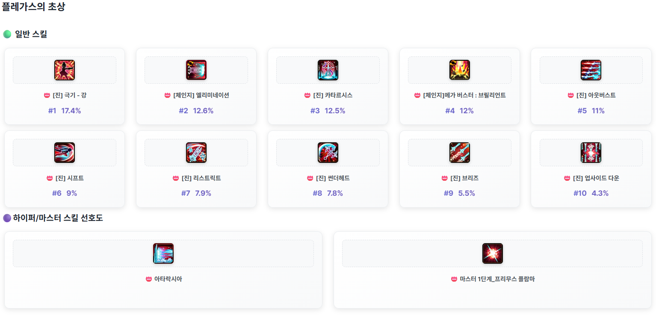Select the 프리무스 플람마 master skill icon
656x315 pixels.
[493, 253]
